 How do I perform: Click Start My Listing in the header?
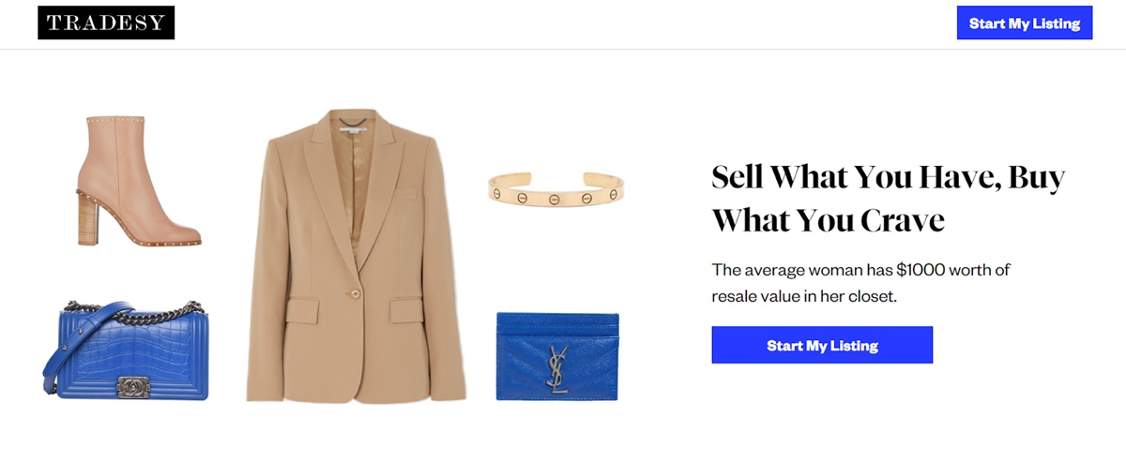tap(1025, 23)
